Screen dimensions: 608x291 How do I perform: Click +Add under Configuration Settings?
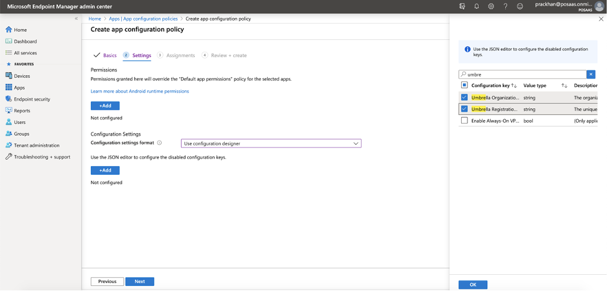pyautogui.click(x=105, y=170)
